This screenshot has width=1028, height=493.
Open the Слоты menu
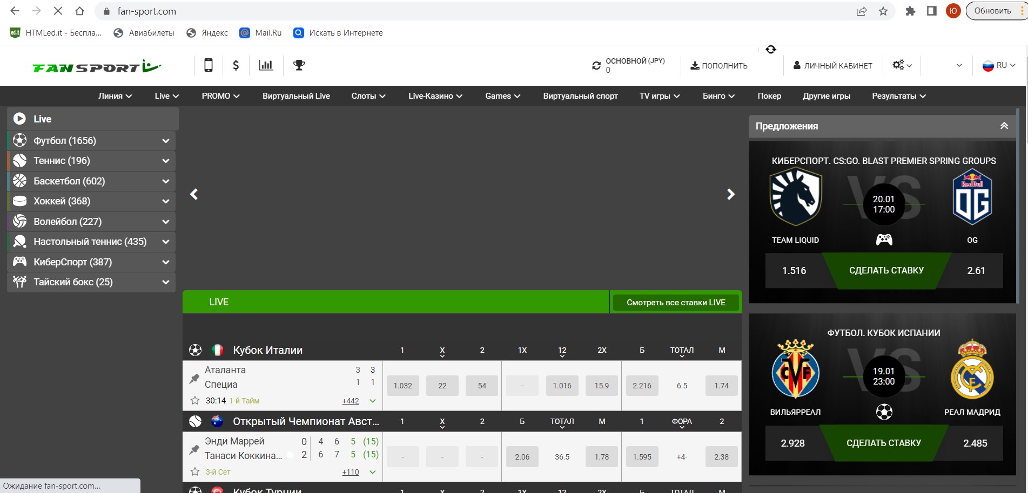368,96
